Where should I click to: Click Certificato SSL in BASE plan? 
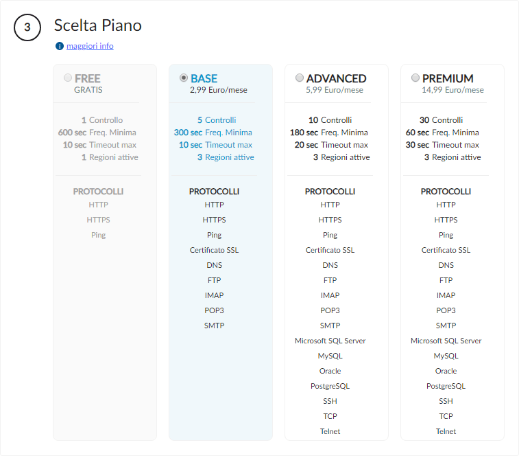[214, 250]
